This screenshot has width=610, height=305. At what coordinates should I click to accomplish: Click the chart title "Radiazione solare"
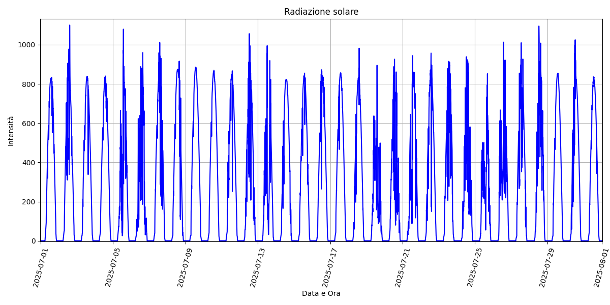pyautogui.click(x=321, y=12)
